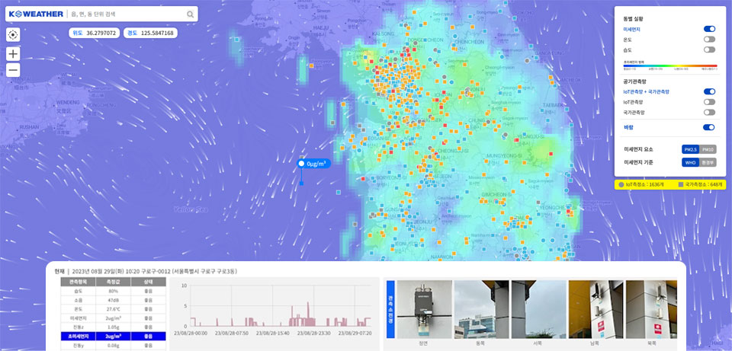
Task: Switch dust standard to 환경부
Action: click(708, 163)
